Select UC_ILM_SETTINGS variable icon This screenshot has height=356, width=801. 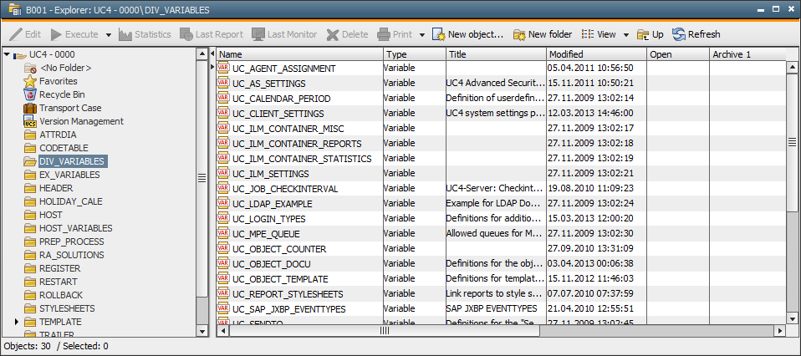[x=223, y=173]
